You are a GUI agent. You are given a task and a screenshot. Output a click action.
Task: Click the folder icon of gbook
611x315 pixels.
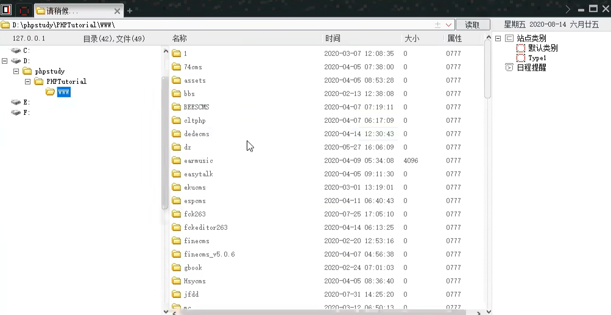[x=177, y=268]
